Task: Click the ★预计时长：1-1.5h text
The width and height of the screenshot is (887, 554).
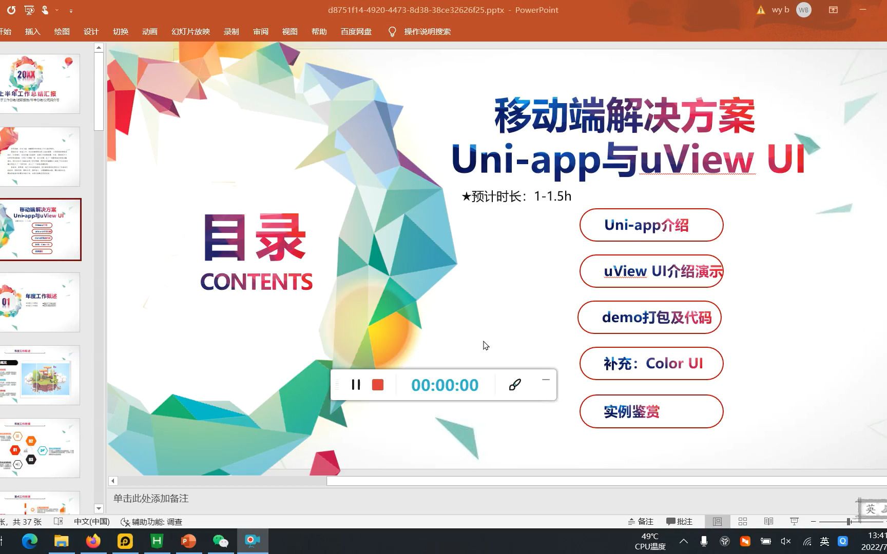Action: tap(516, 196)
